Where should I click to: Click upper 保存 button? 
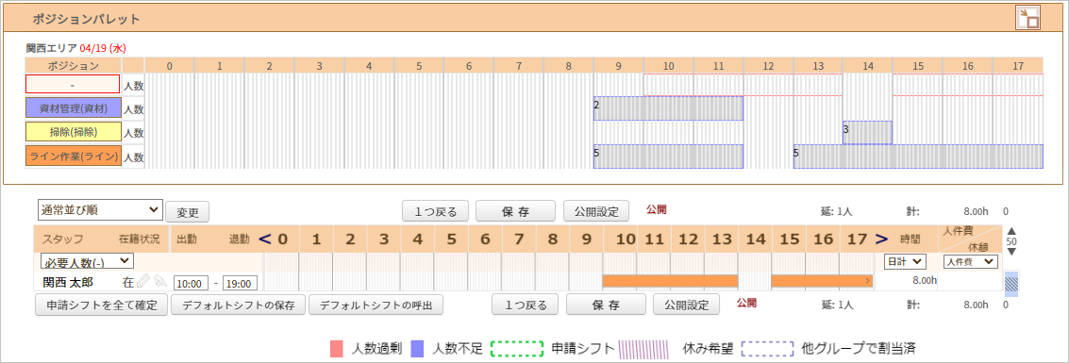click(x=515, y=211)
